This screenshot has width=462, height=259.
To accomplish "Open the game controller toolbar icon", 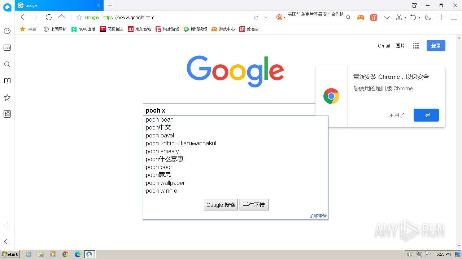I will (x=361, y=17).
